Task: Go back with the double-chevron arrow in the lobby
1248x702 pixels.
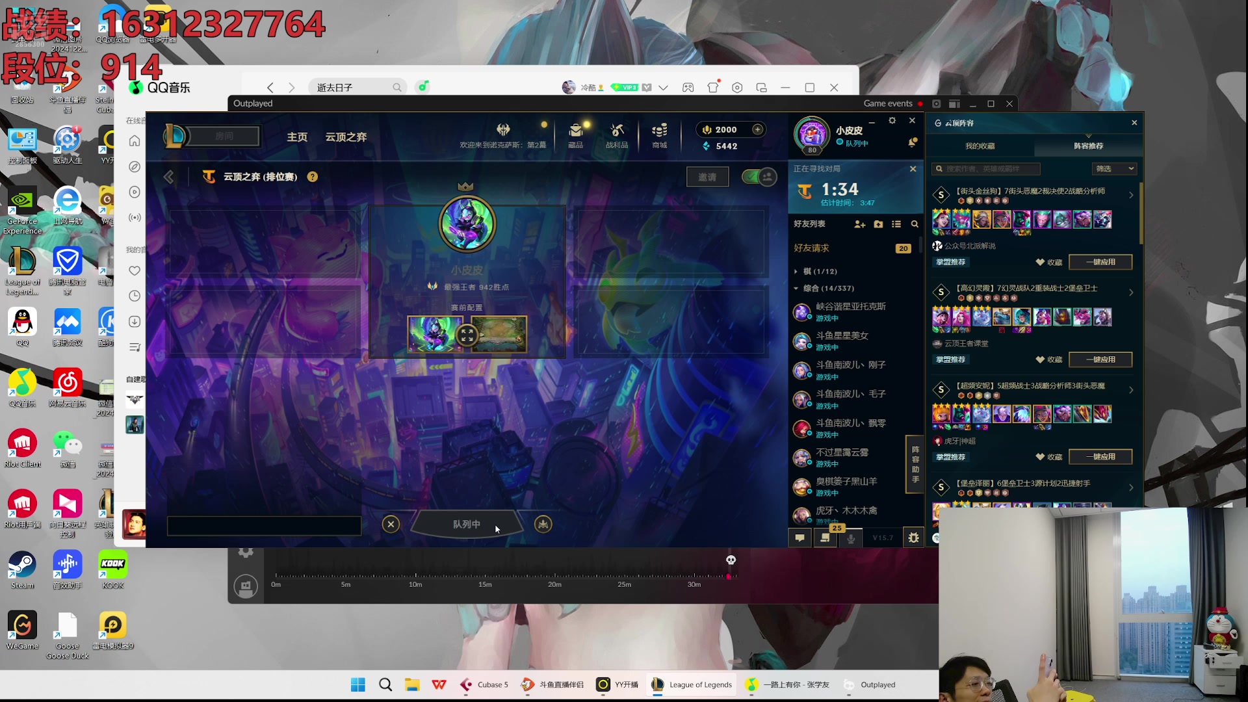Action: pos(169,177)
